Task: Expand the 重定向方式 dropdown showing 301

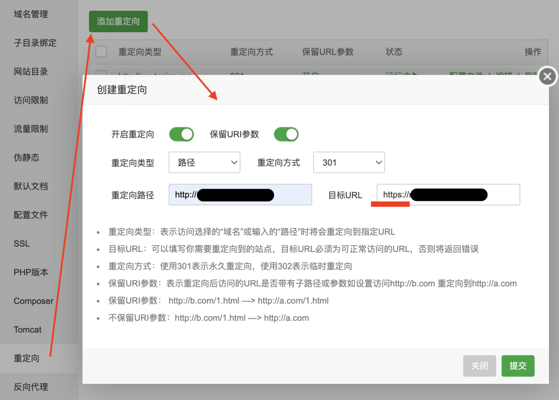Action: [349, 162]
